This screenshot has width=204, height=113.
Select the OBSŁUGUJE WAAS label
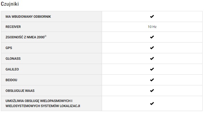coord(20,91)
